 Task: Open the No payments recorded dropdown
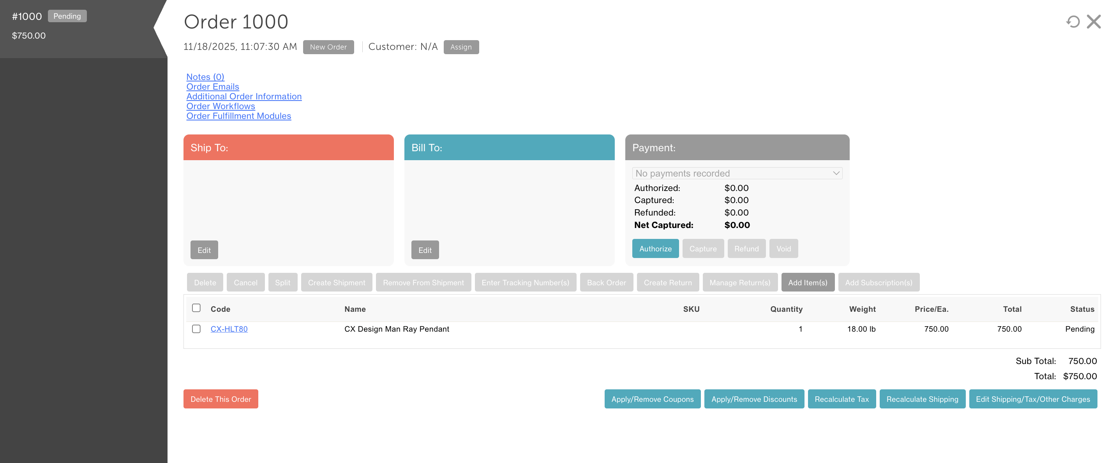click(737, 173)
